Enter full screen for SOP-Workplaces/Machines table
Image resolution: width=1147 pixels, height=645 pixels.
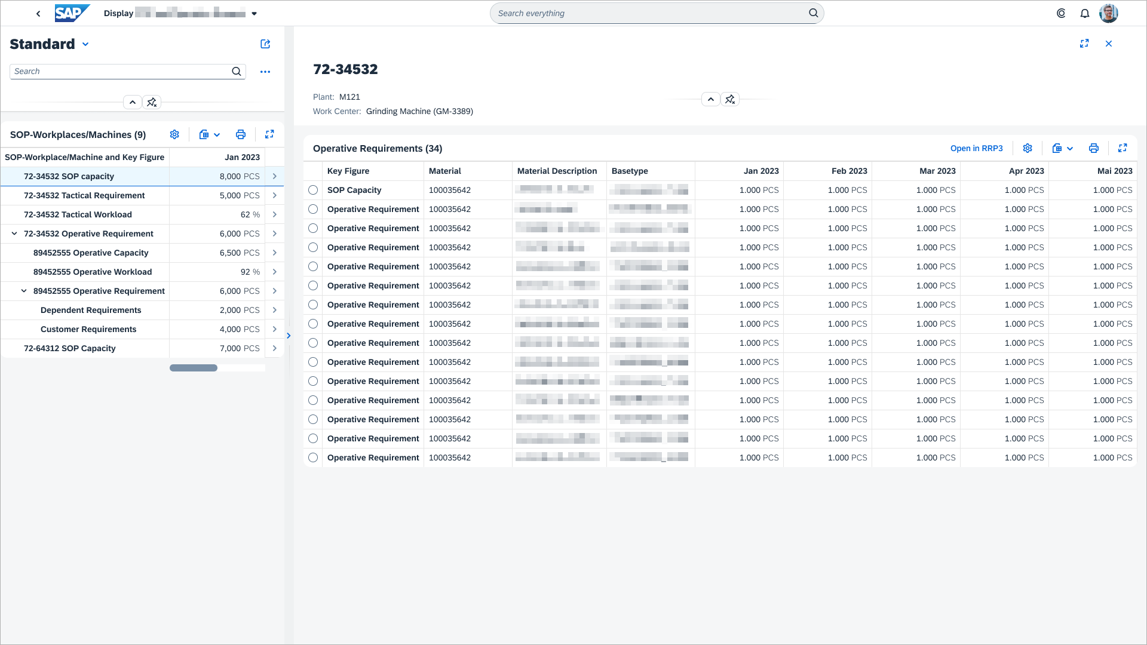coord(269,134)
